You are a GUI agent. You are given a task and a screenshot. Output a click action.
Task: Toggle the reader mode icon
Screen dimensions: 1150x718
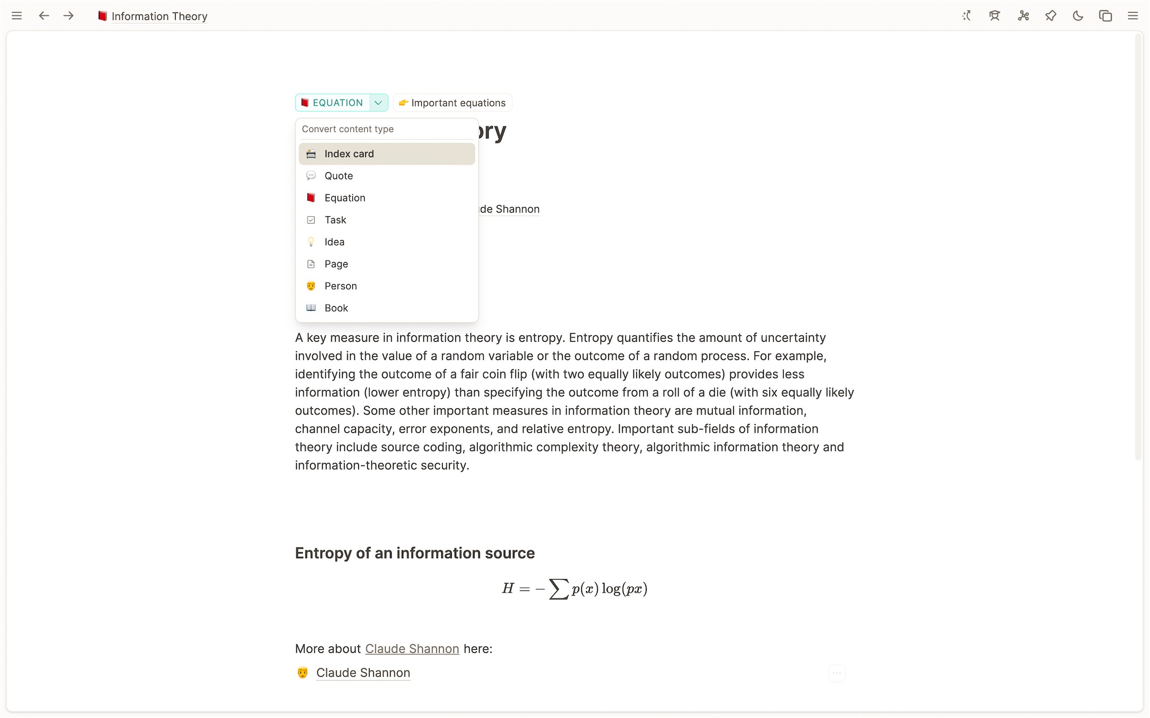tap(993, 16)
